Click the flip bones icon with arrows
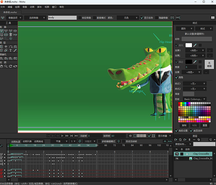 click(x=172, y=18)
